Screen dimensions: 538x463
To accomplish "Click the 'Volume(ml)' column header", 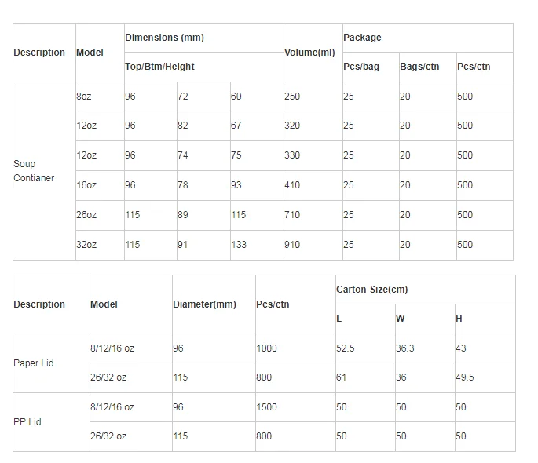I will click(x=309, y=53).
